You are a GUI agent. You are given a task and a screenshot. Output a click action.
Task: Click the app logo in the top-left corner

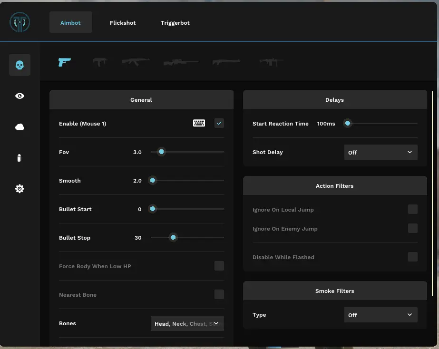20,22
